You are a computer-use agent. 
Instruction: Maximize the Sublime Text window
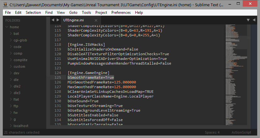[238, 3]
